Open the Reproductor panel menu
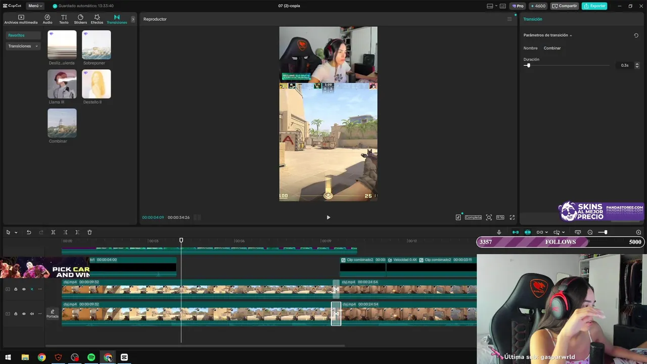Screen dimensions: 647x364 point(510,19)
